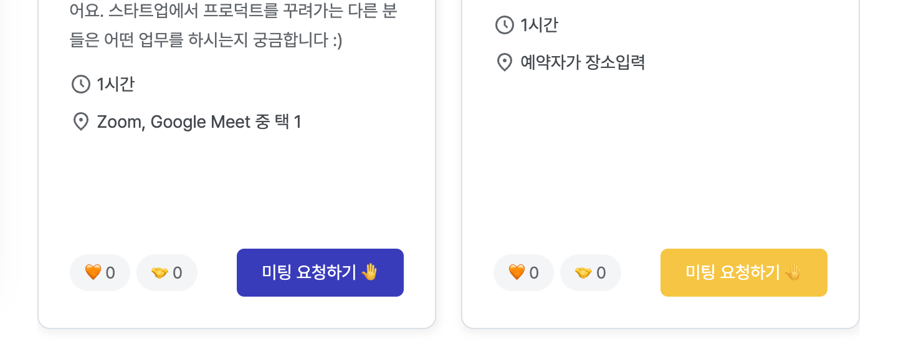This screenshot has width=901, height=344.
Task: Click the Zoom, Google Meet 중 택 1 location text
Action: pos(199,122)
